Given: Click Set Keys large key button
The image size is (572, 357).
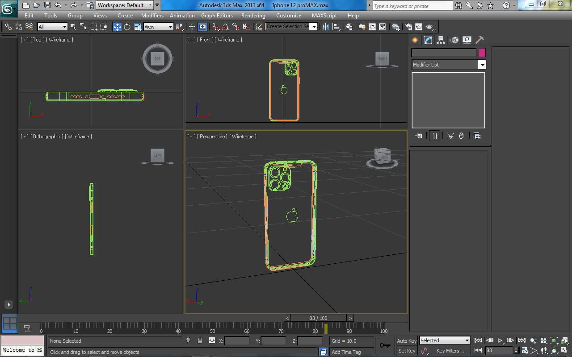Looking at the screenshot, I should coord(385,345).
